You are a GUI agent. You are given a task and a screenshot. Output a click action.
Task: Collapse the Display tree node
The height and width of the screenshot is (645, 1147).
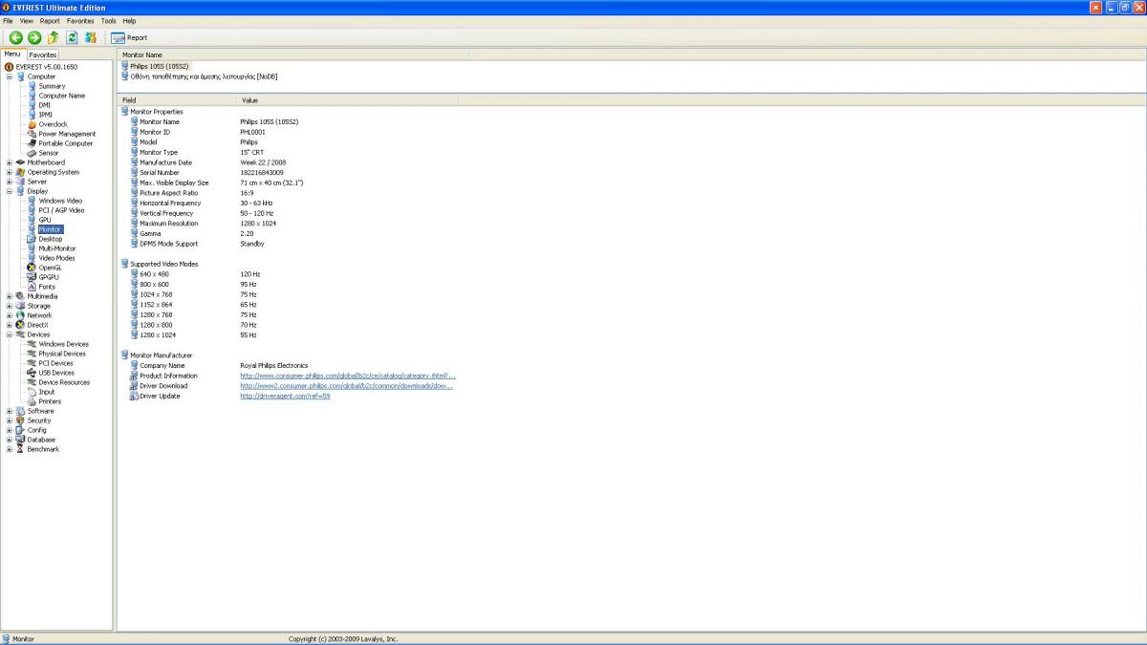coord(10,191)
